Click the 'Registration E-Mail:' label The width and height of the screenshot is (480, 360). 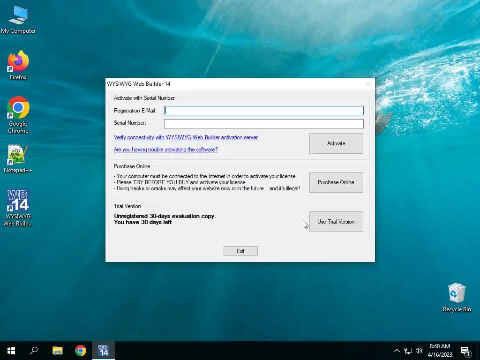(x=135, y=111)
